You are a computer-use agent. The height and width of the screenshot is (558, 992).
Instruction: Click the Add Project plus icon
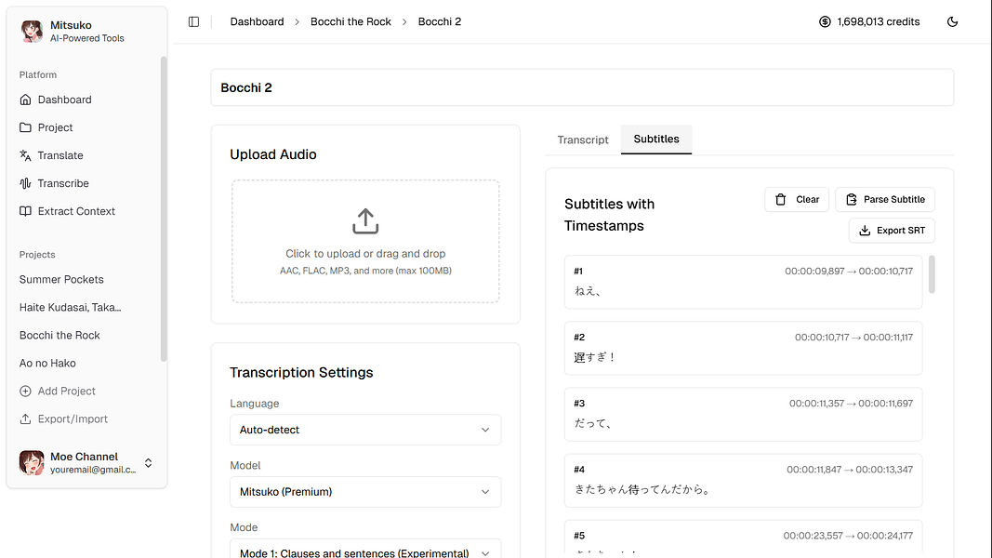tap(25, 391)
